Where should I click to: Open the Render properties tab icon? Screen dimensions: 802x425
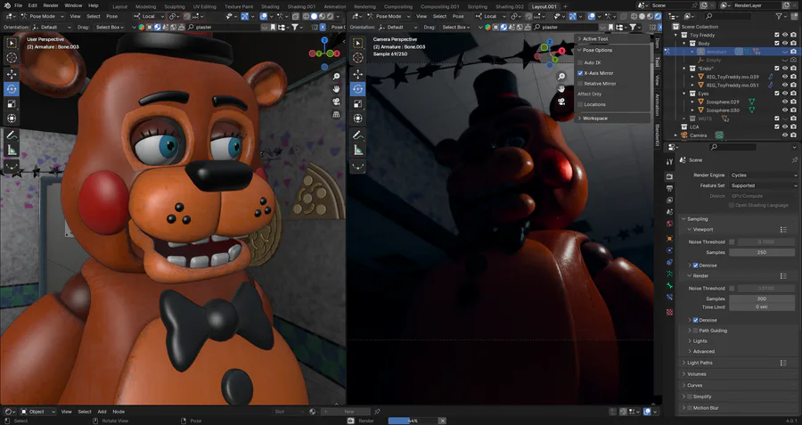coord(669,176)
